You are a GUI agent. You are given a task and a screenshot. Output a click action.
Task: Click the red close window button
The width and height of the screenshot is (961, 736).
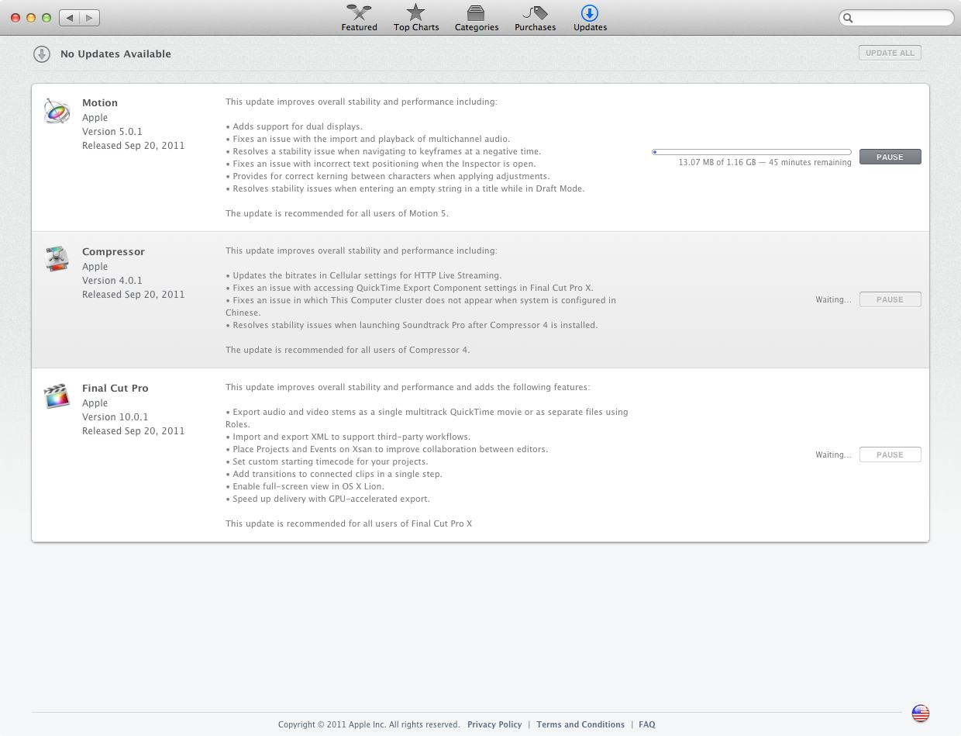tap(15, 17)
